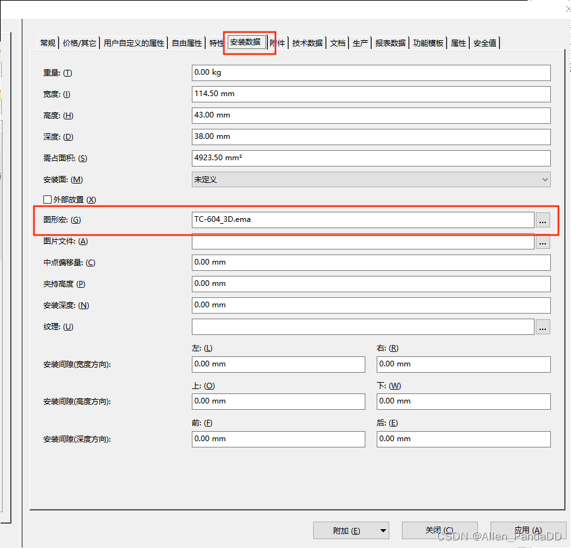This screenshot has height=548, width=571.
Task: Go to the 用户自定义的属性 tab
Action: tap(134, 43)
